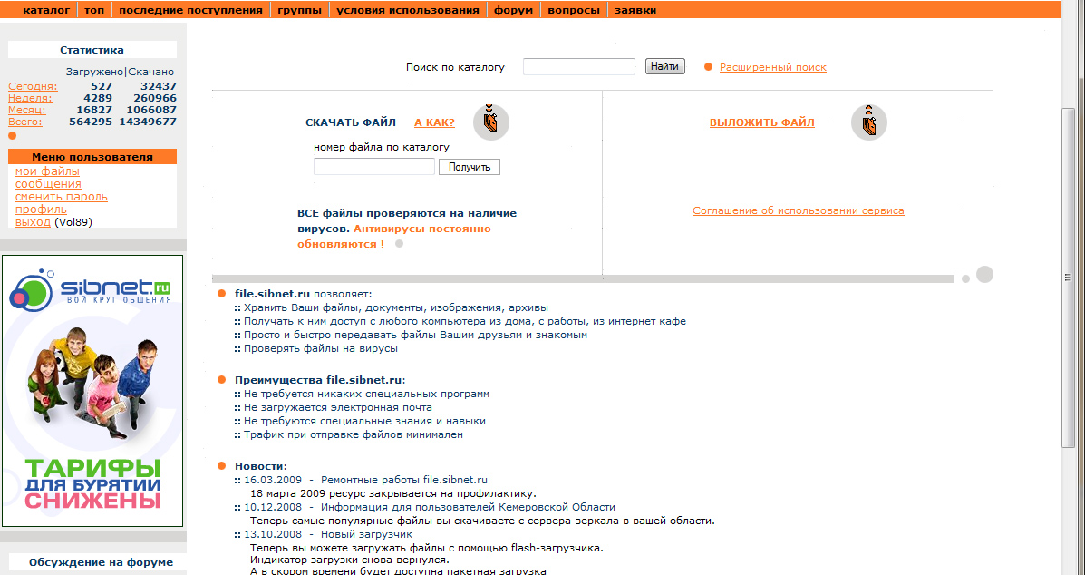Click the catalog search input field

click(x=578, y=67)
